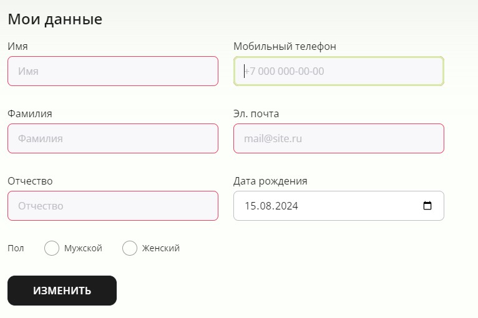Focus the Фамилия input field

click(x=113, y=138)
